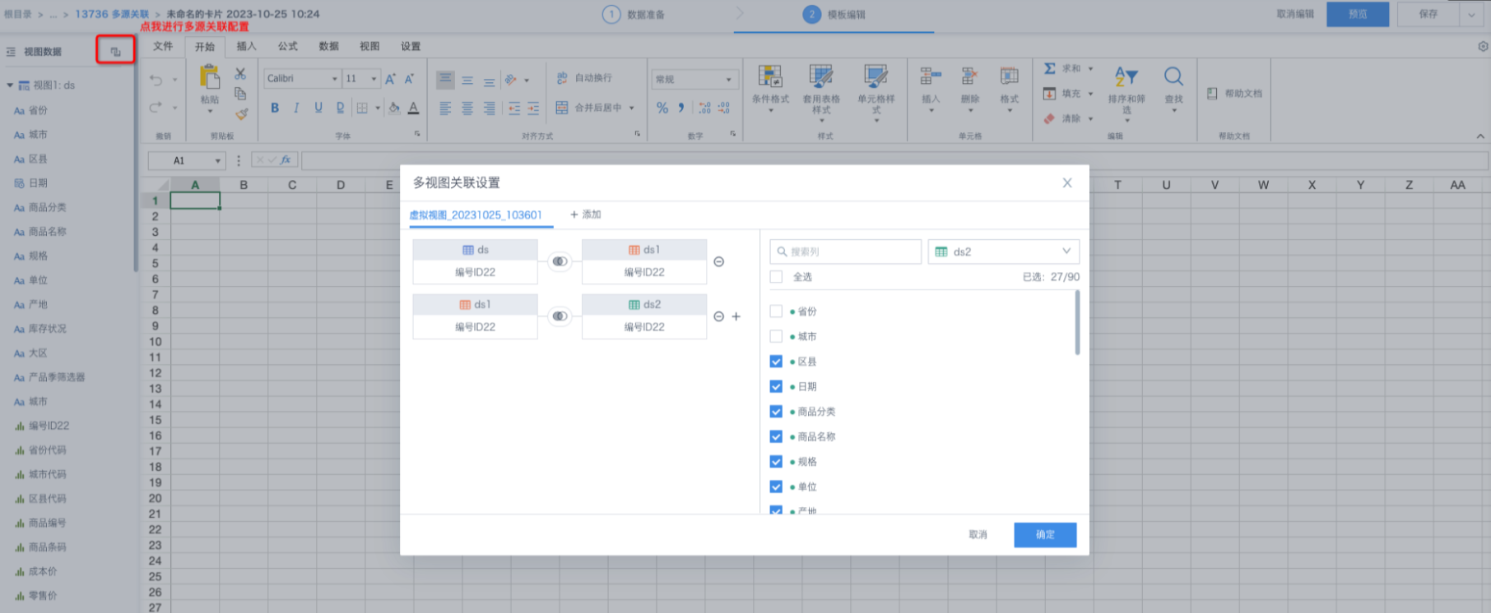
Task: Click the 确定 confirm button
Action: (x=1045, y=535)
